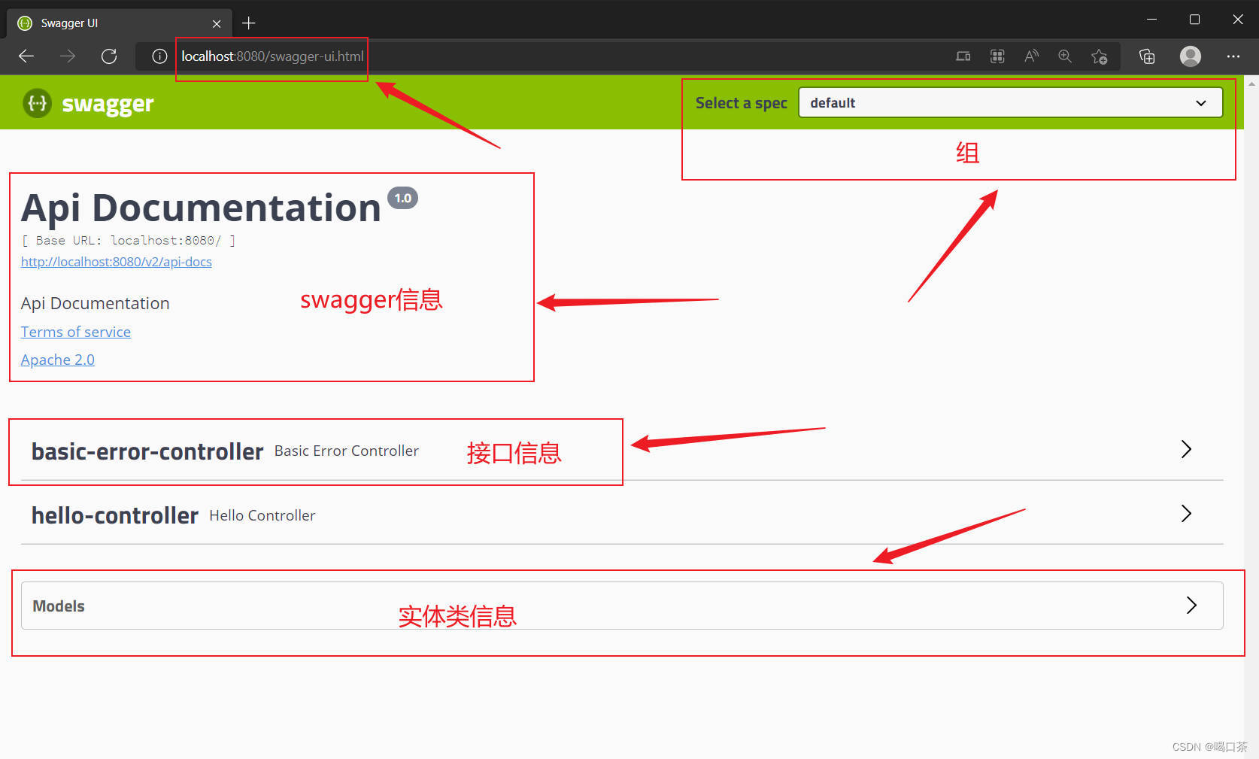Open the browser profile avatar
Viewport: 1259px width, 759px height.
point(1191,56)
